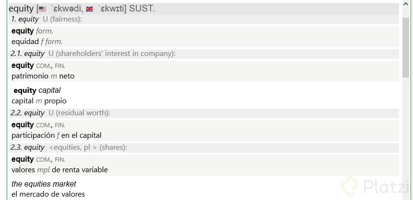Click the translation "capital m propio"
This screenshot has height=200, width=413.
coord(39,101)
